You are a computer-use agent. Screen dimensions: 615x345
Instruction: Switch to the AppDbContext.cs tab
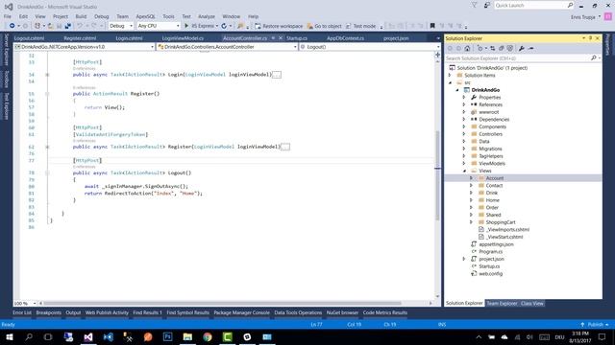345,38
